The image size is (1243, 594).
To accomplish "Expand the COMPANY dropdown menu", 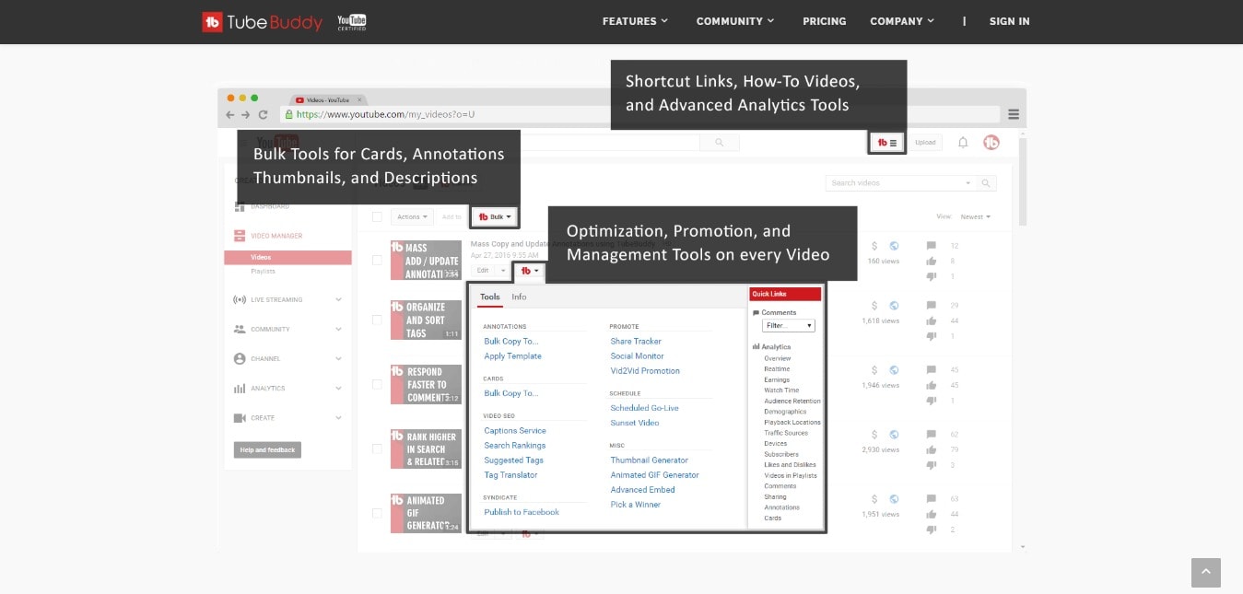I will tap(902, 21).
